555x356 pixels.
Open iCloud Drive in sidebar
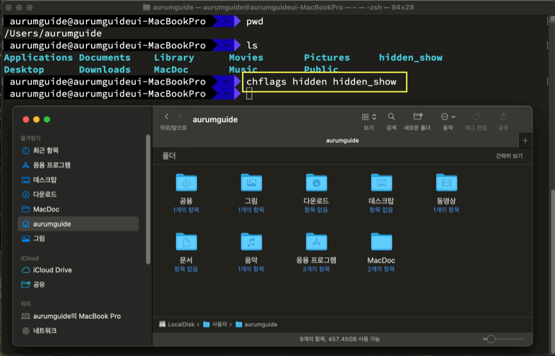pyautogui.click(x=78, y=270)
